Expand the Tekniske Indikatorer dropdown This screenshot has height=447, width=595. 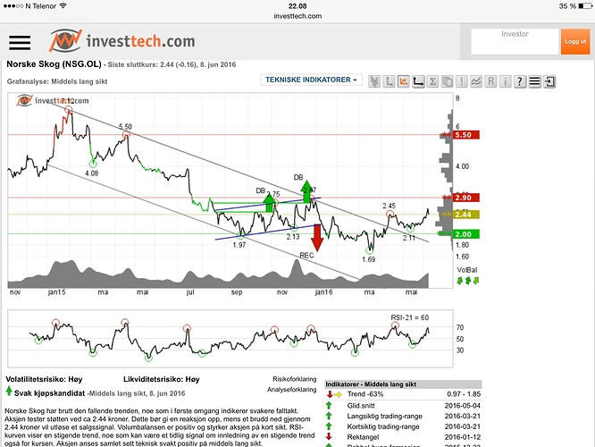312,80
